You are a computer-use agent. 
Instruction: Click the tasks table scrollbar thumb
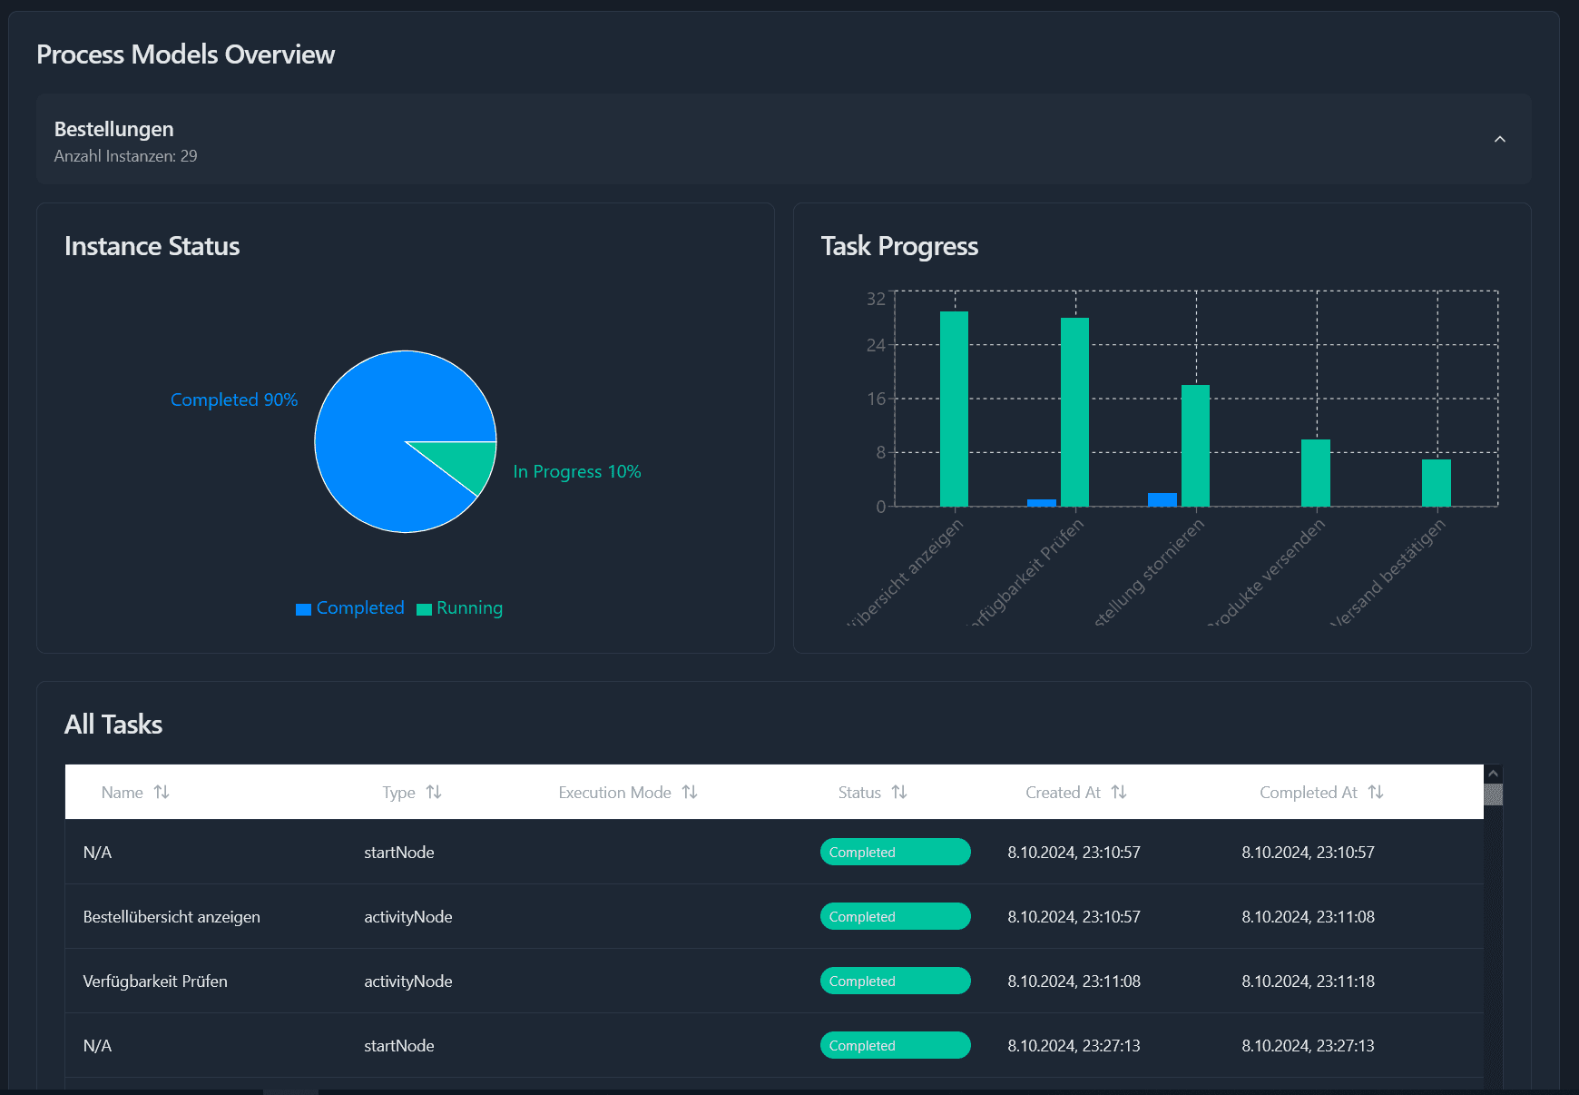tap(1493, 794)
